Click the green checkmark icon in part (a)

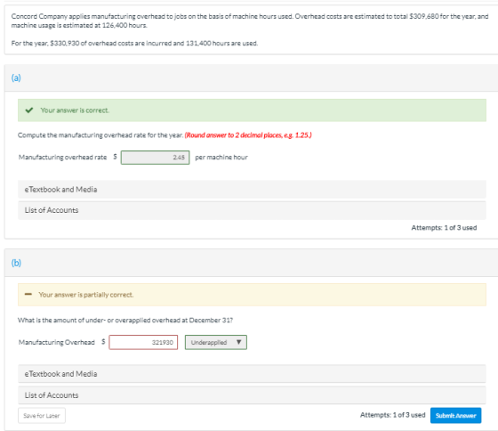coord(29,110)
